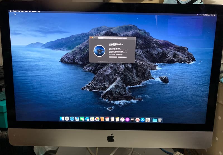Launch Music from the Dock

click(122, 119)
